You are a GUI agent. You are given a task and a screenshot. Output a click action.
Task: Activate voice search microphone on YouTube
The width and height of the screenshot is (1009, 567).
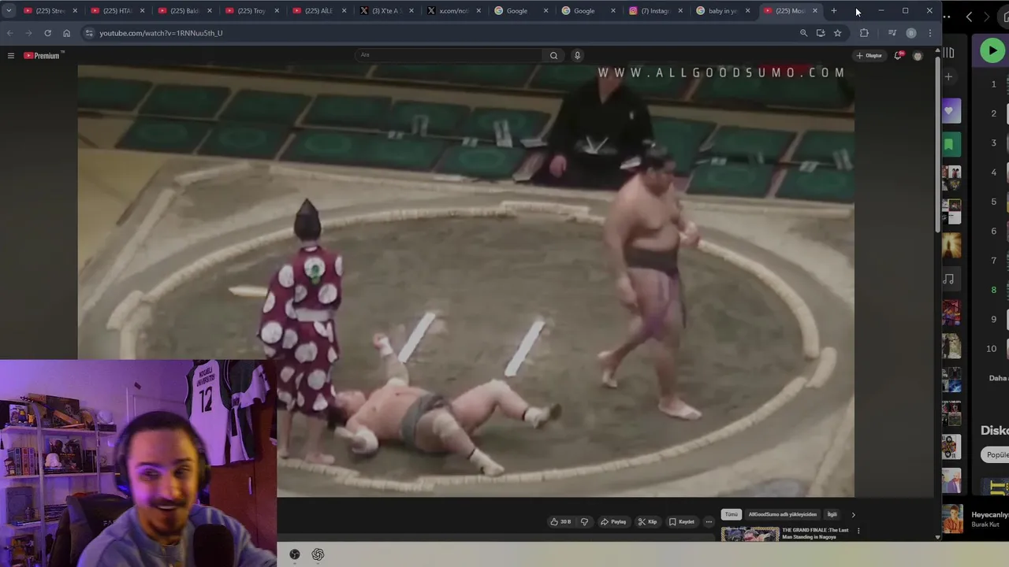coord(577,55)
